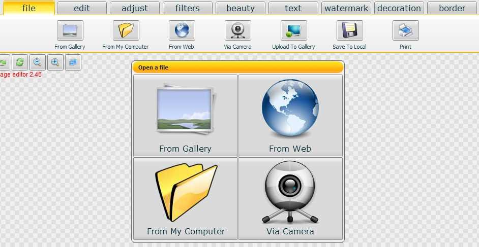Click Upload To Gallery toolbar icon
The image size is (479, 247).
click(x=293, y=31)
